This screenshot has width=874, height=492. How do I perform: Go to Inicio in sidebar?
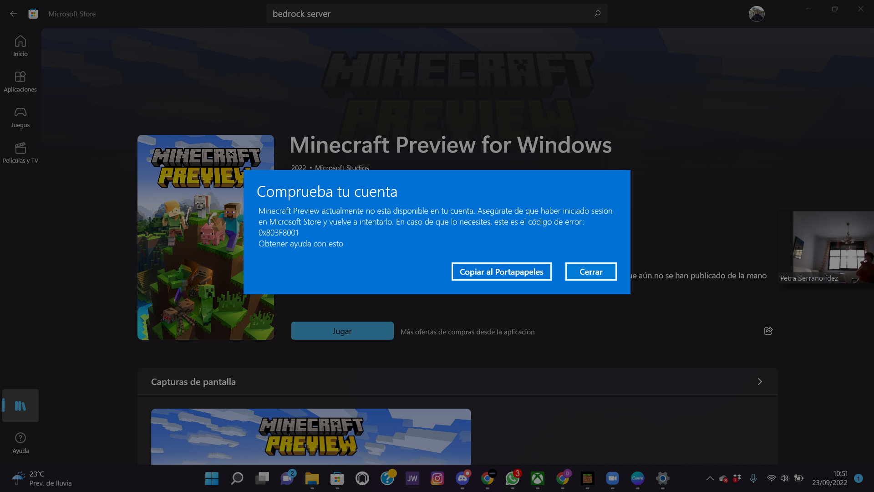[20, 46]
